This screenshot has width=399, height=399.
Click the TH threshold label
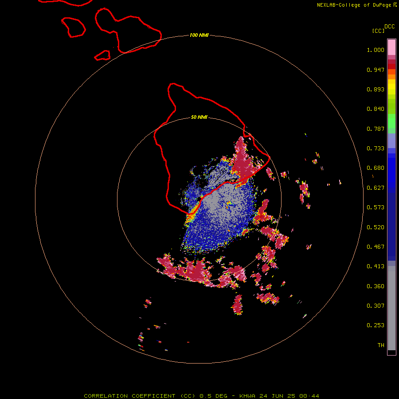tap(381, 345)
